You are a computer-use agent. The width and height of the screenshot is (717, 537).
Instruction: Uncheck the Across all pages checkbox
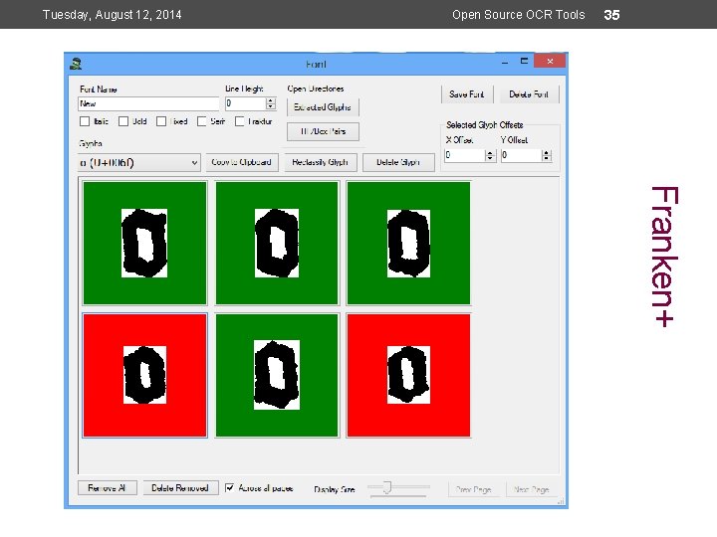point(230,488)
